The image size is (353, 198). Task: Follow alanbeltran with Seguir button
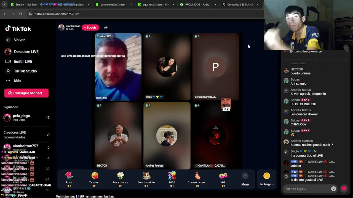[x=90, y=28]
